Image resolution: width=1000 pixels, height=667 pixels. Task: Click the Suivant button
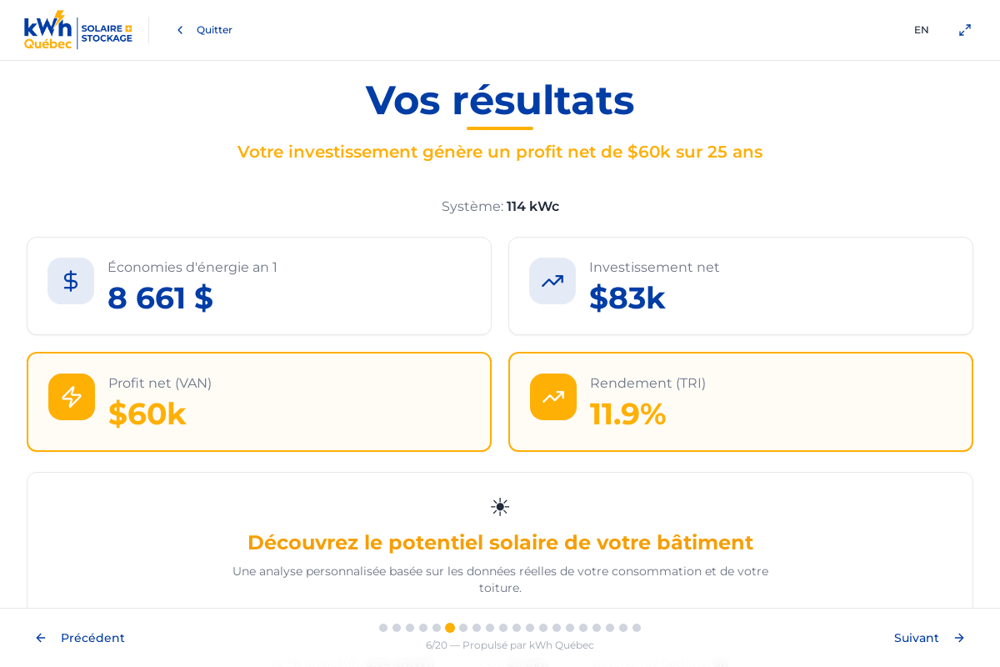[917, 638]
